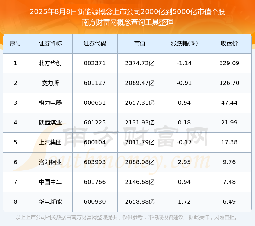
Task: Click change value -1.14
Action: point(184,63)
